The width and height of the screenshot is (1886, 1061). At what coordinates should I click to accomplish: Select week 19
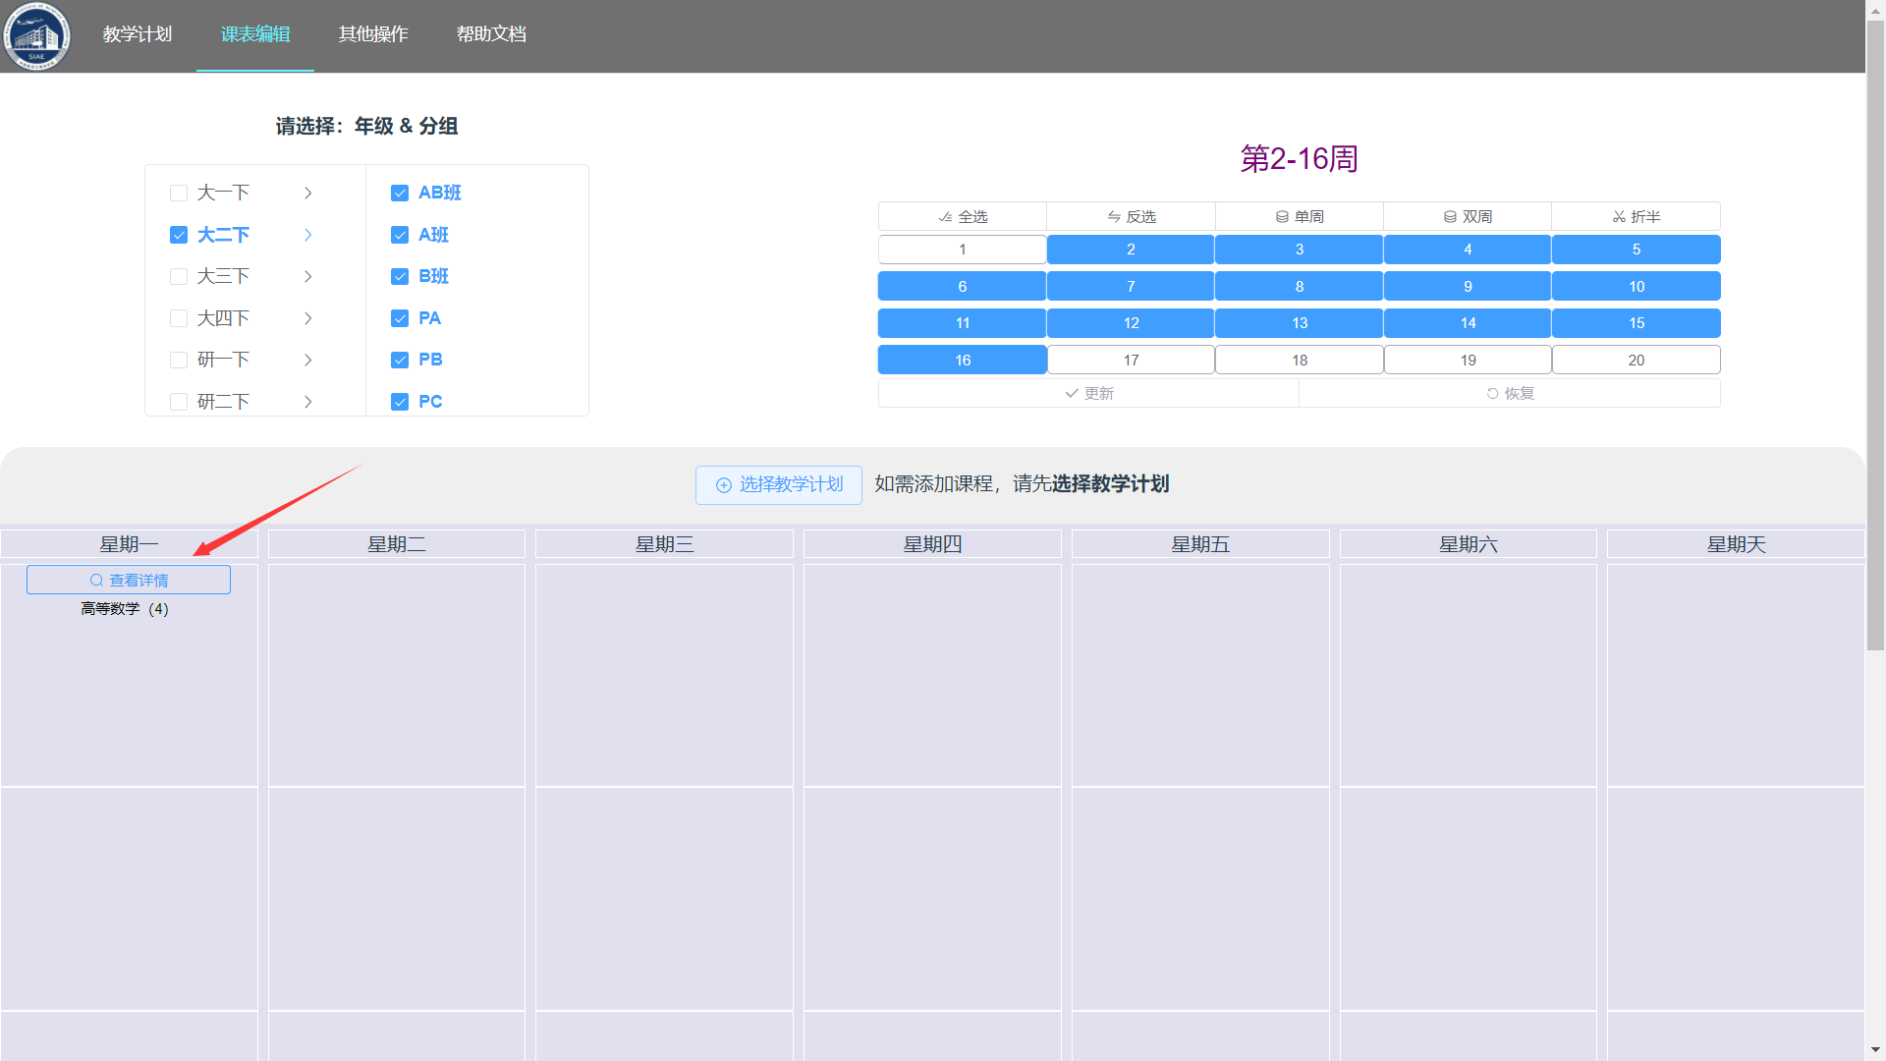(1468, 360)
